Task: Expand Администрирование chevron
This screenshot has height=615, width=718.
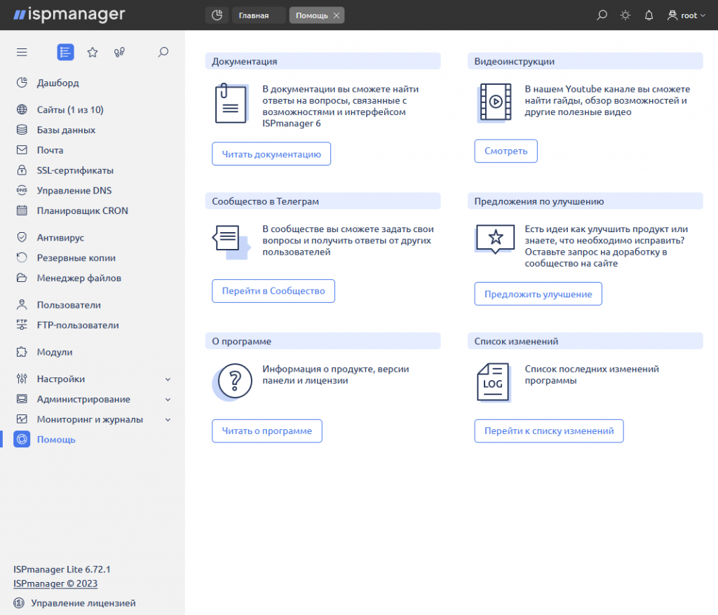Action: click(x=168, y=400)
